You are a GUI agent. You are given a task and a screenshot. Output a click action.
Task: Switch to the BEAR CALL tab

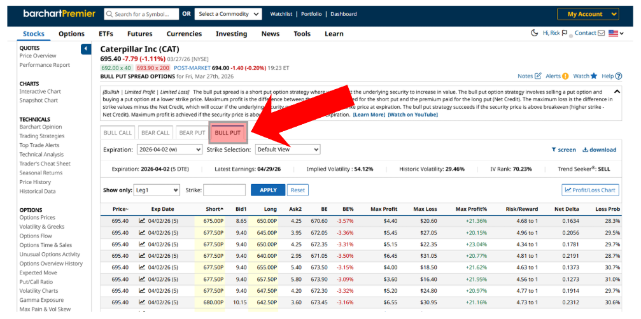click(x=155, y=133)
